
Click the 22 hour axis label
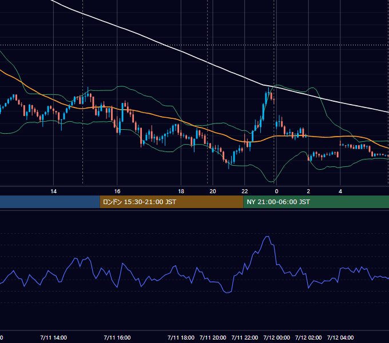pyautogui.click(x=245, y=192)
